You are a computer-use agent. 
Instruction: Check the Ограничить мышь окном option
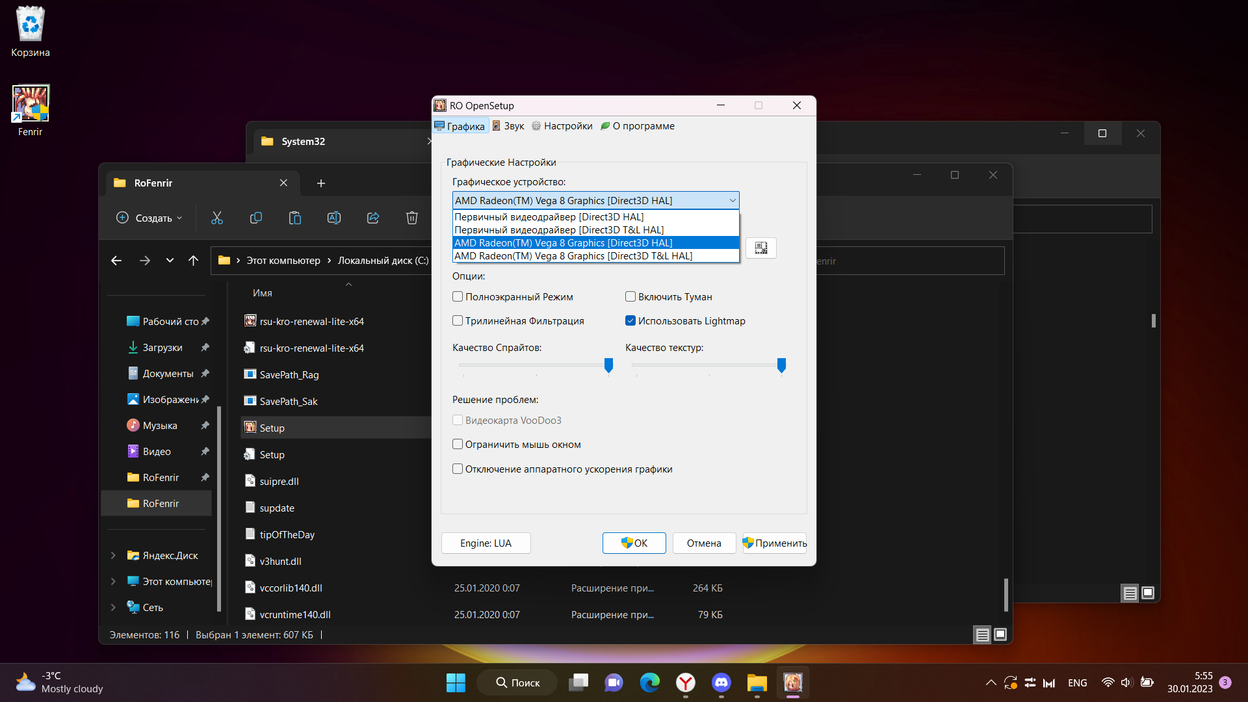(x=458, y=445)
